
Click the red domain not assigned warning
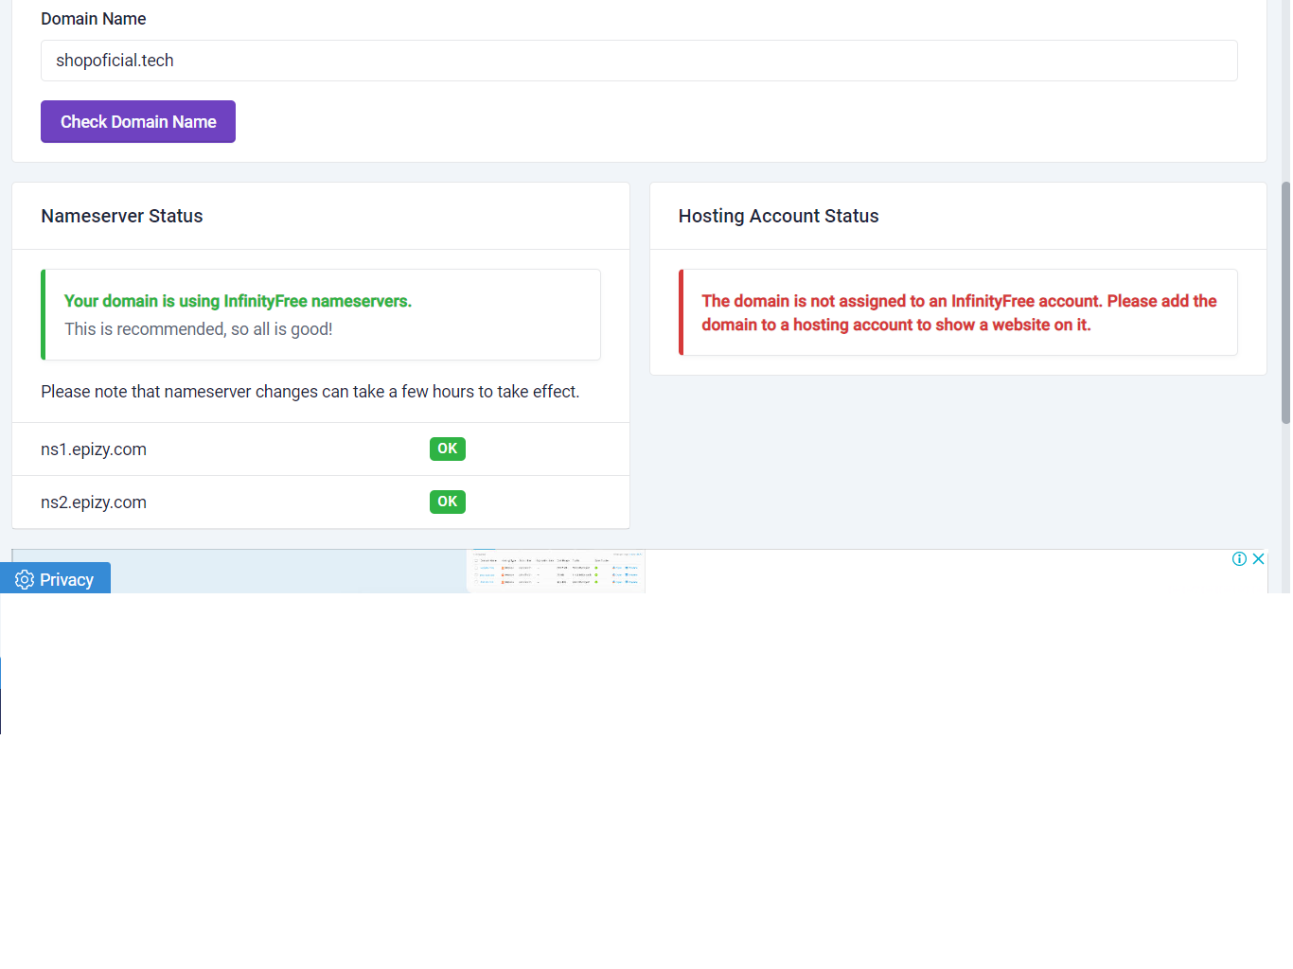(958, 312)
